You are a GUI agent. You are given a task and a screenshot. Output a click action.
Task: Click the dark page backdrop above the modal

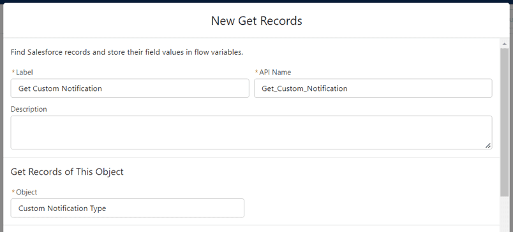256,1
